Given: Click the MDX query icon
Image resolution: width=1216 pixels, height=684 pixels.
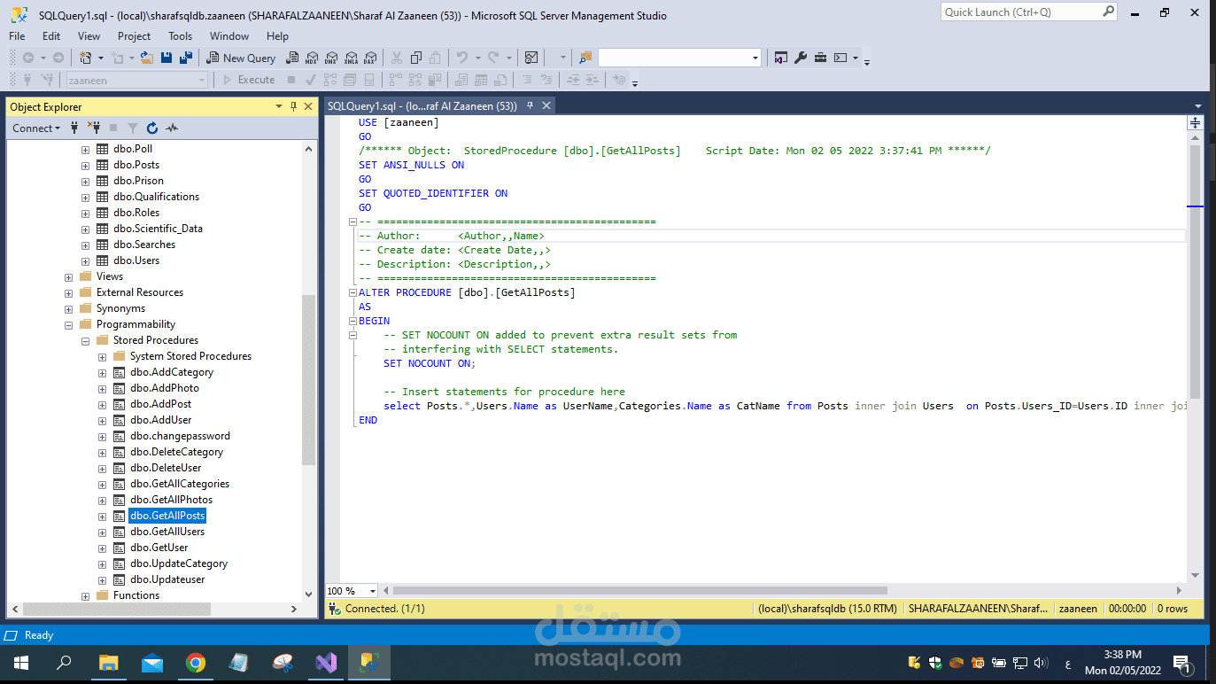Looking at the screenshot, I should (x=311, y=58).
